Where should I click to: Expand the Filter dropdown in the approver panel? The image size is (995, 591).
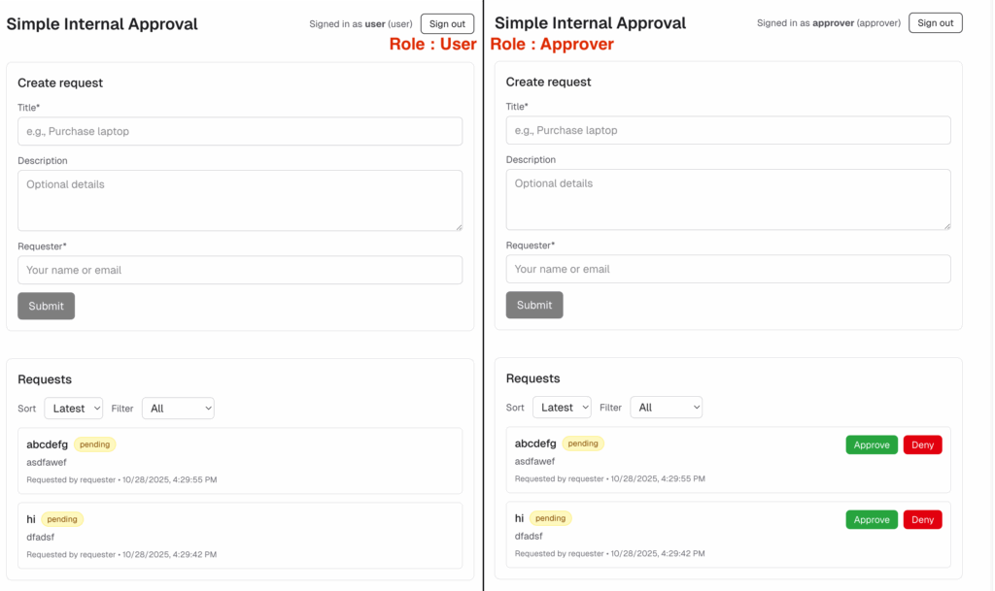tap(666, 408)
